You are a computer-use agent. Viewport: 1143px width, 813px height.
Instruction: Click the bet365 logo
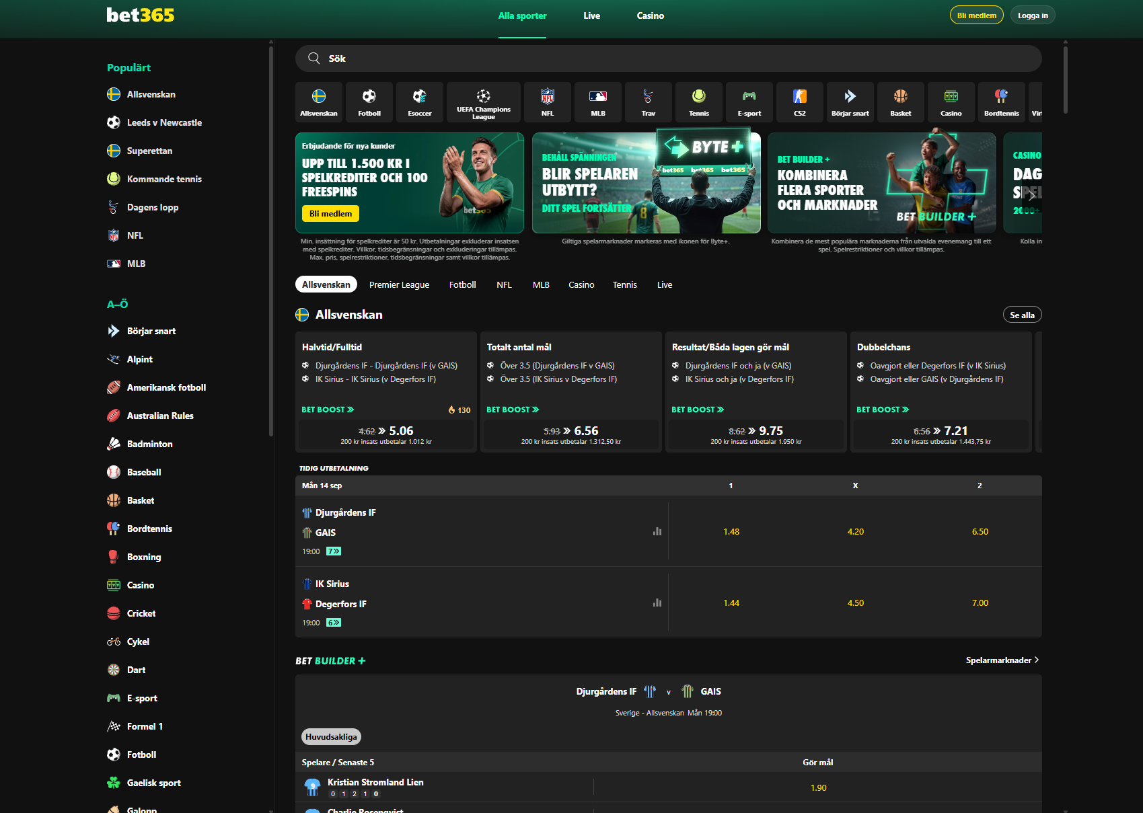point(141,15)
